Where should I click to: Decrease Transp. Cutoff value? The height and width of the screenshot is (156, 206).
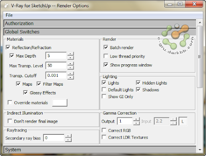(x=70, y=78)
